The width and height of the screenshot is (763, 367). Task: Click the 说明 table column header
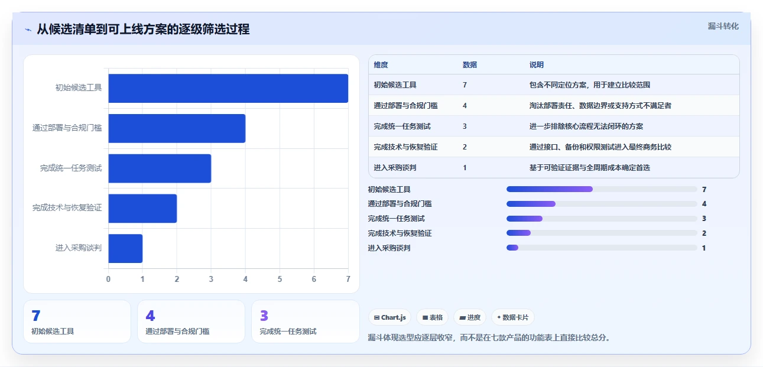(x=537, y=65)
